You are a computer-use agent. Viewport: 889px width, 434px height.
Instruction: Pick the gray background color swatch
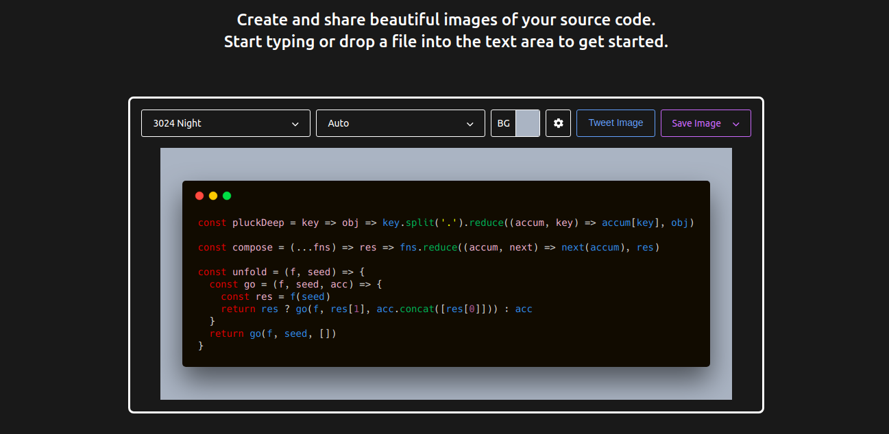pyautogui.click(x=527, y=123)
